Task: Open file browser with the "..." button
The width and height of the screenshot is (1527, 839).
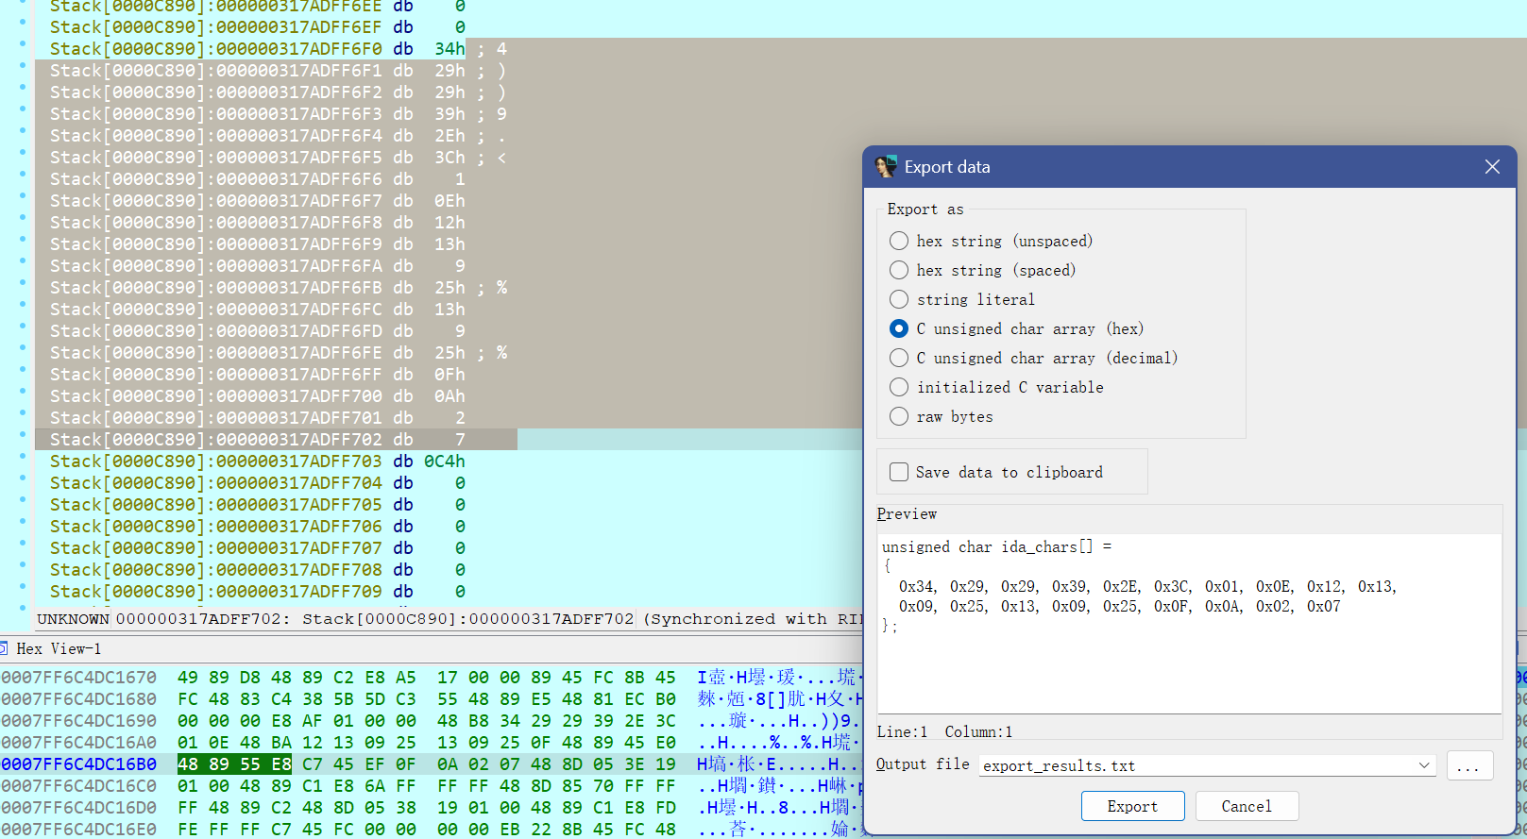Action: tap(1468, 765)
